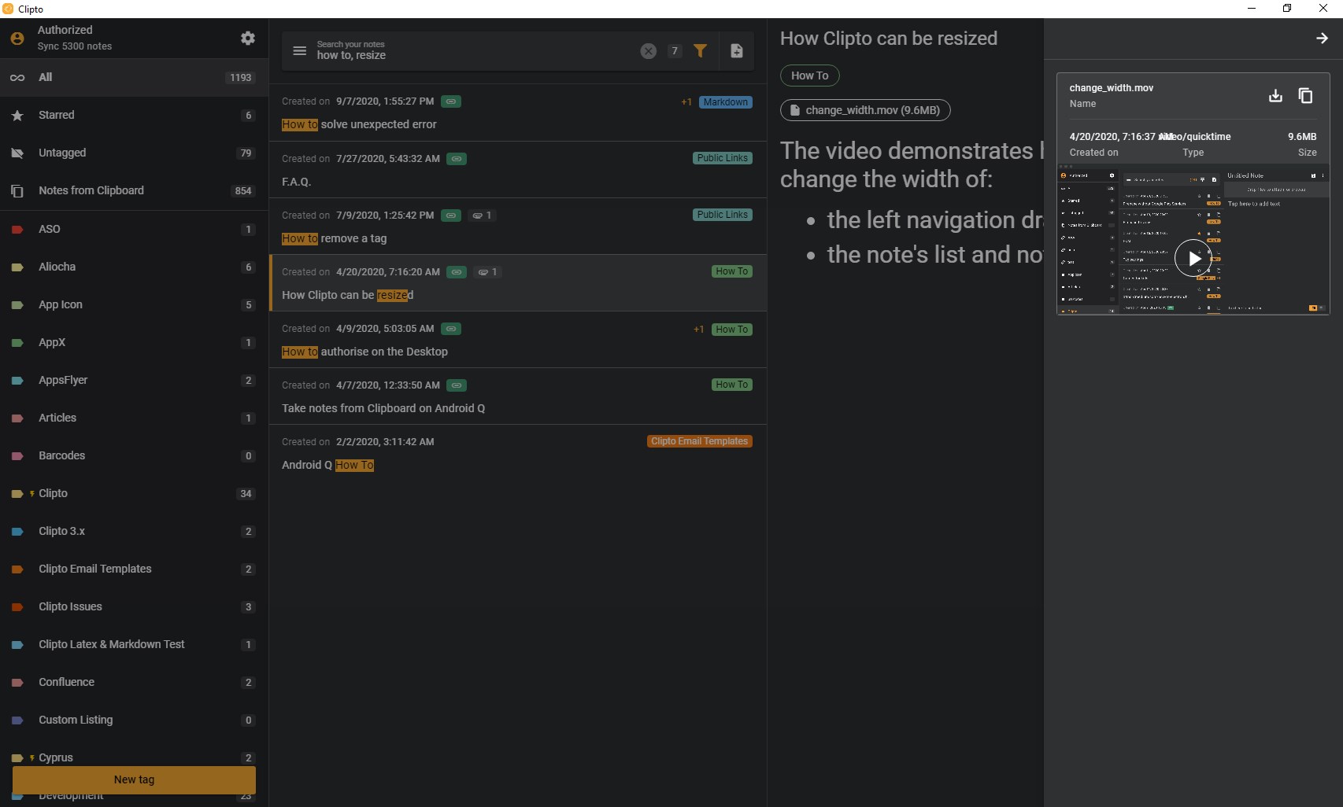The image size is (1343, 807).
Task: Create a new note with the page icon
Action: point(736,51)
